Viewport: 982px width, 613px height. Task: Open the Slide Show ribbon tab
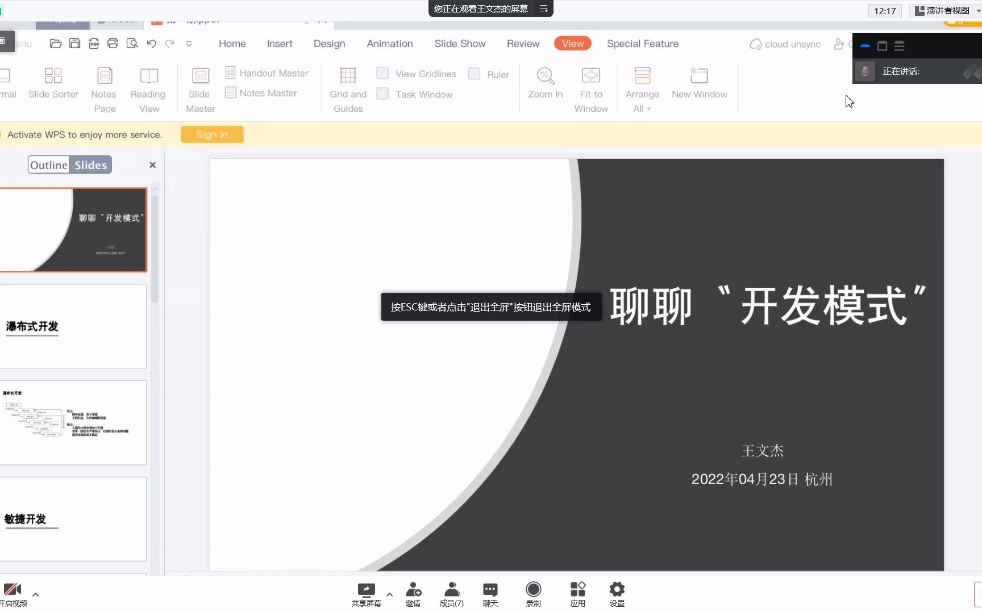pyautogui.click(x=460, y=44)
